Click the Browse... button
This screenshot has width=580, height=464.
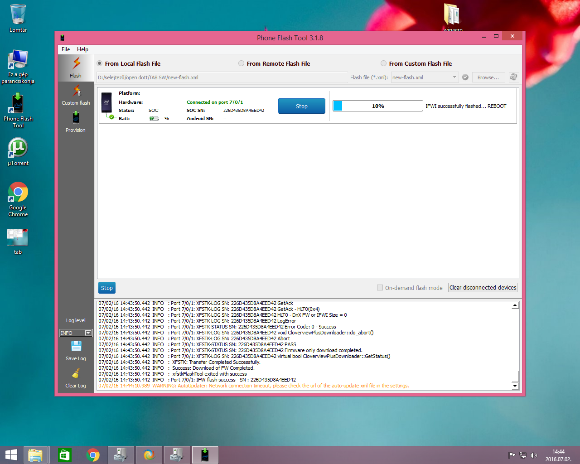pyautogui.click(x=488, y=77)
